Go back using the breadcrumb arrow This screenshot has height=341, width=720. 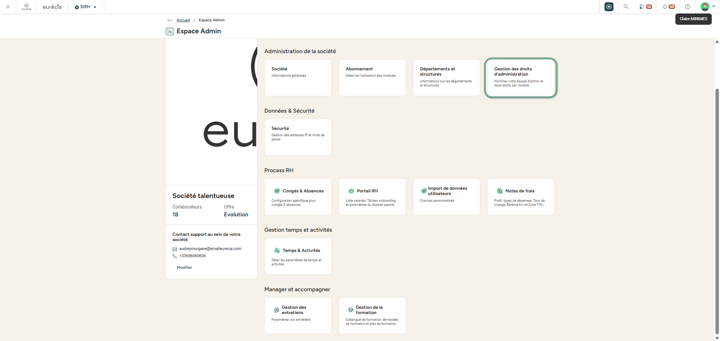coord(170,20)
